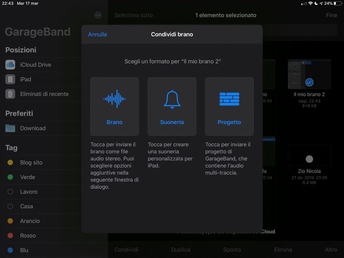Click the Download folder icon
The image size is (344, 258).
(x=10, y=128)
